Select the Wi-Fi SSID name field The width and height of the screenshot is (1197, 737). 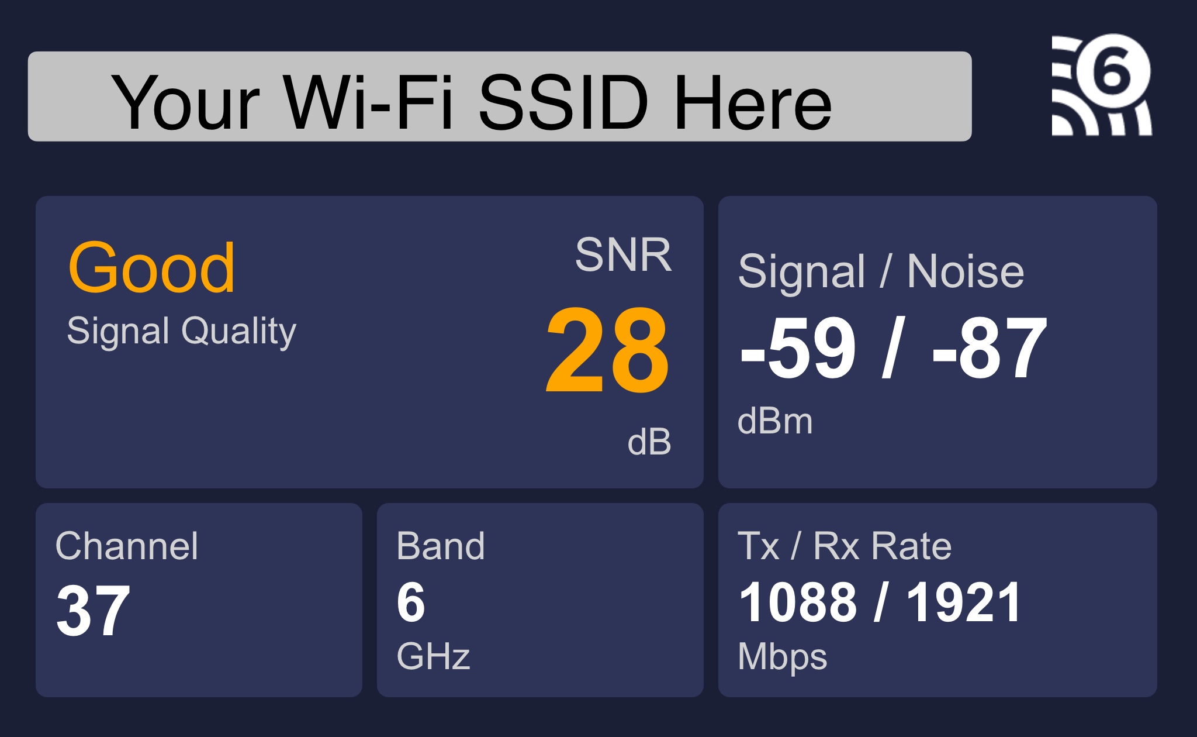(x=500, y=97)
